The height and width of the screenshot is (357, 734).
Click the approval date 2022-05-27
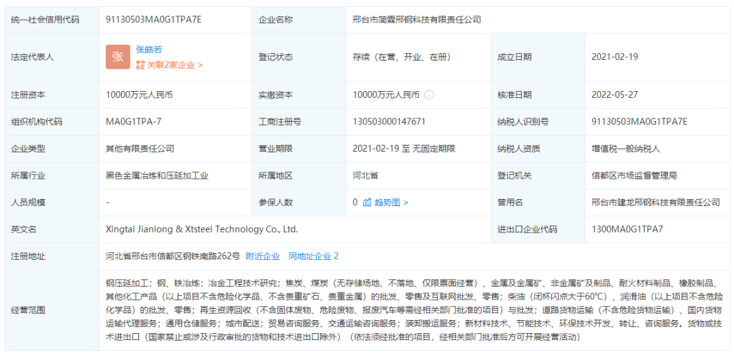(614, 95)
